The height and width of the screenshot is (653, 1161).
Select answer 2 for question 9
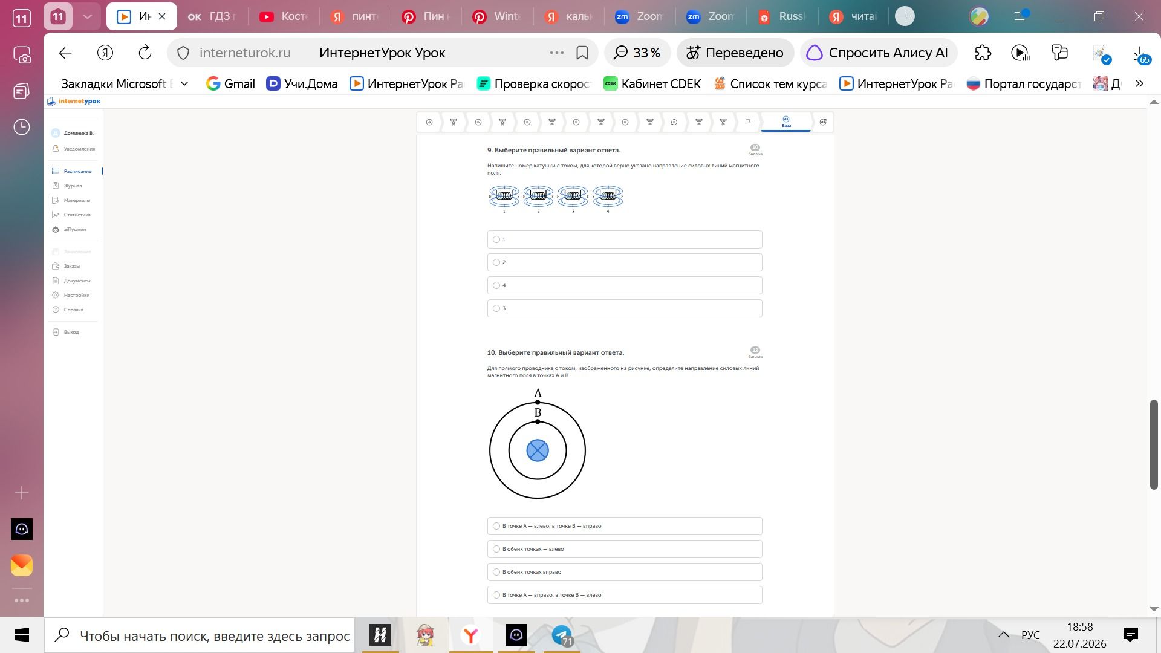pos(625,262)
